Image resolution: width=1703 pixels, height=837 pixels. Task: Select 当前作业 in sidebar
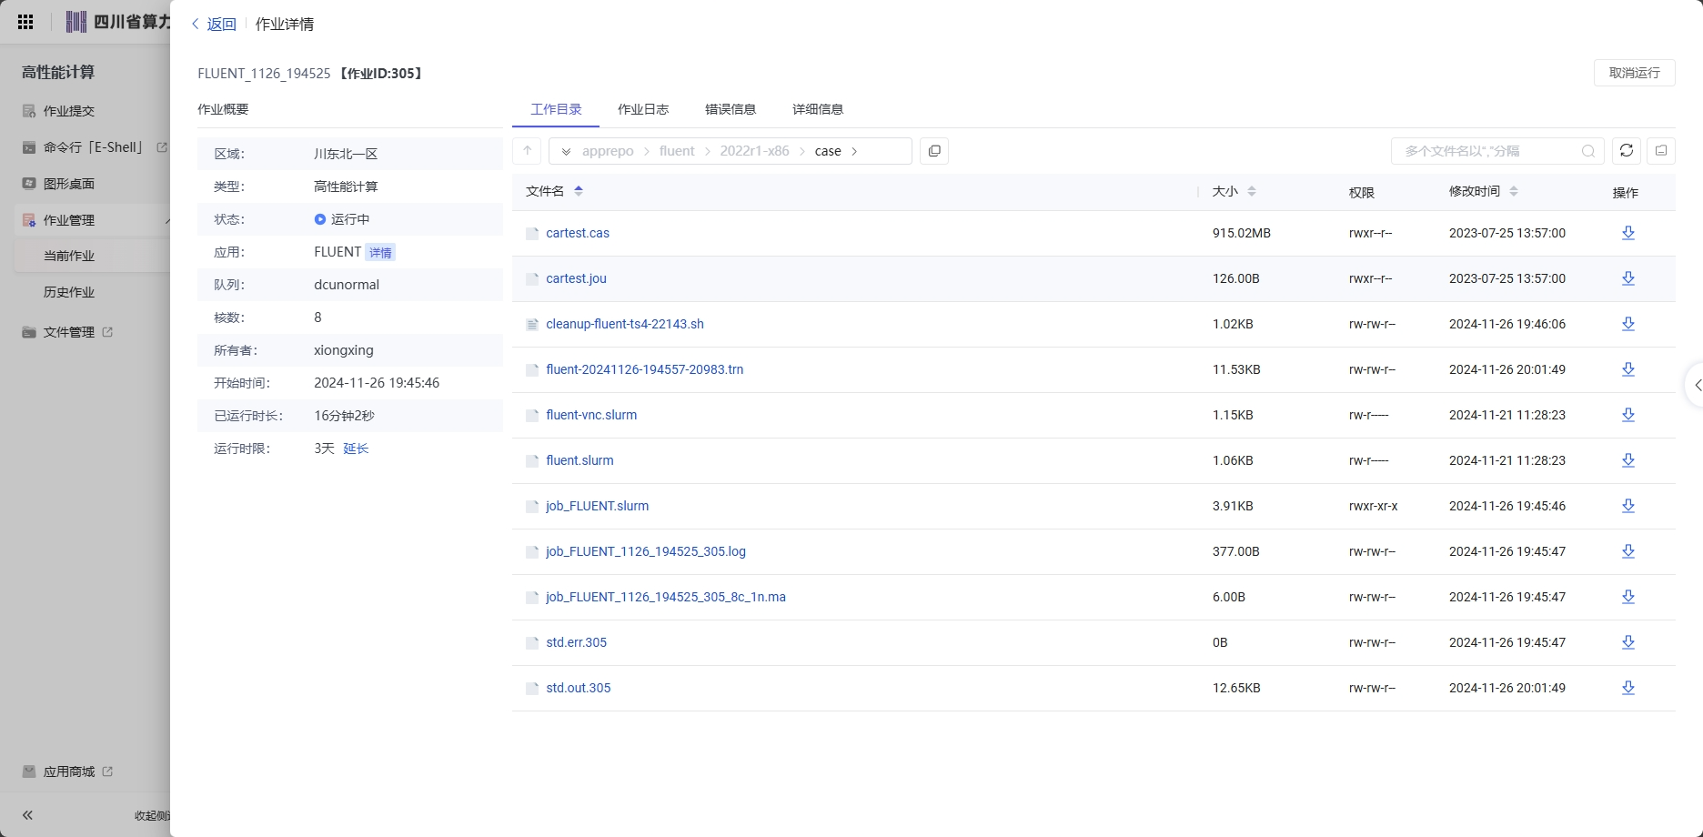69,256
